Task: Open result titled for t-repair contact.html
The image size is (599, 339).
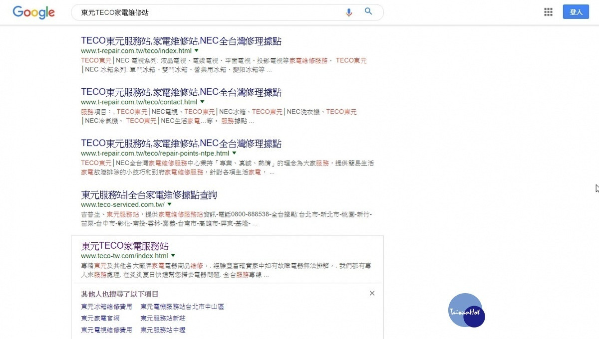Action: tap(181, 92)
